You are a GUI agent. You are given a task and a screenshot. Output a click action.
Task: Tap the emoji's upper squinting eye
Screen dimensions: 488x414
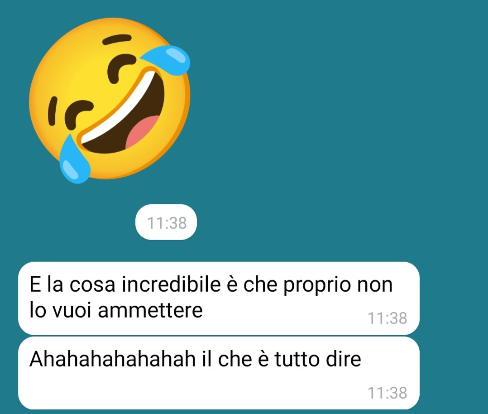coord(121,67)
